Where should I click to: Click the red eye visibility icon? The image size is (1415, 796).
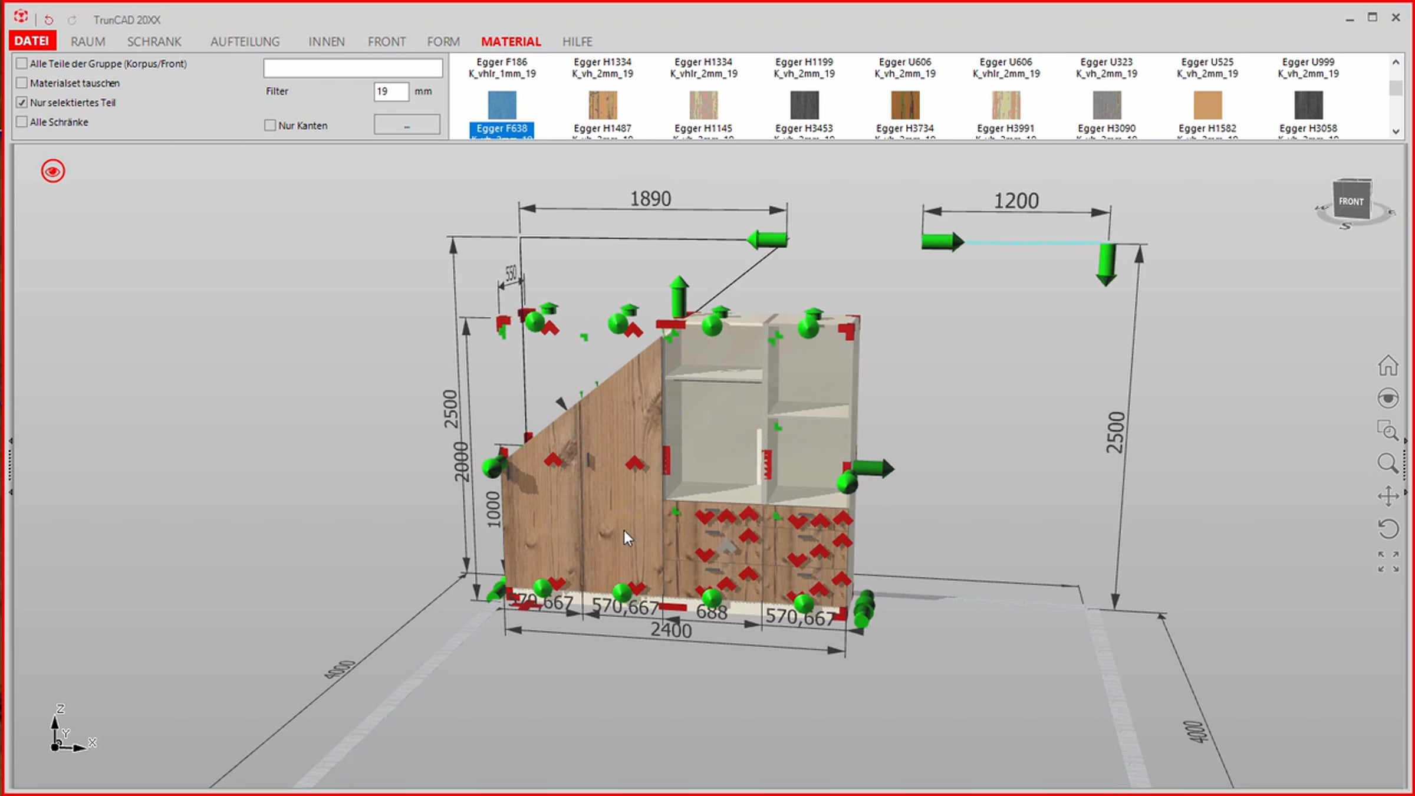[52, 171]
